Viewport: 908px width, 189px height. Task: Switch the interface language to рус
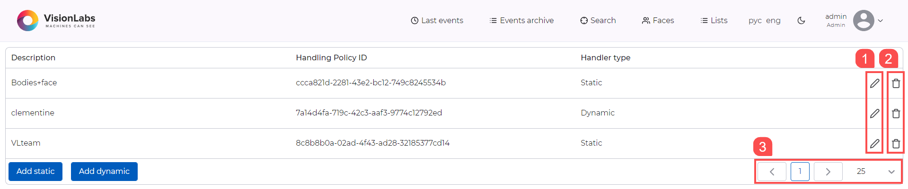755,21
